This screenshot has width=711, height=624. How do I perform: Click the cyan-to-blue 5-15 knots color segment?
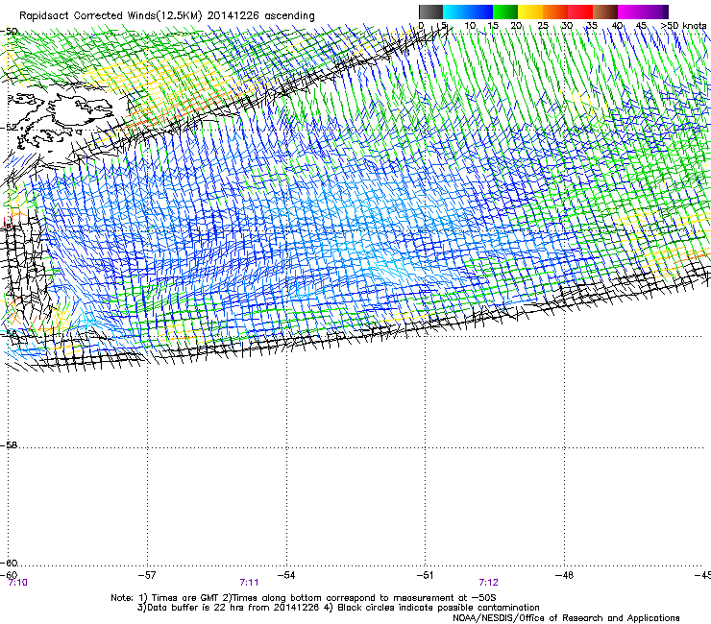(468, 12)
